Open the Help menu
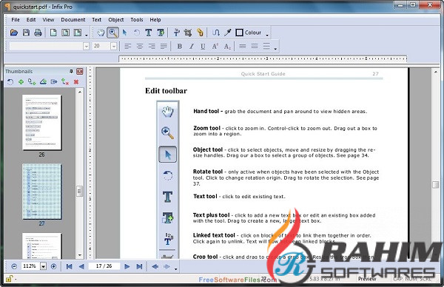Viewport: 444px width, 287px height. [x=155, y=20]
